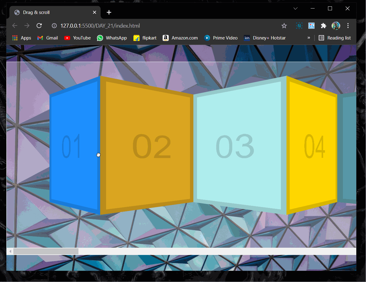The image size is (366, 282).
Task: Close the Drag & scroll tab
Action: 95,12
